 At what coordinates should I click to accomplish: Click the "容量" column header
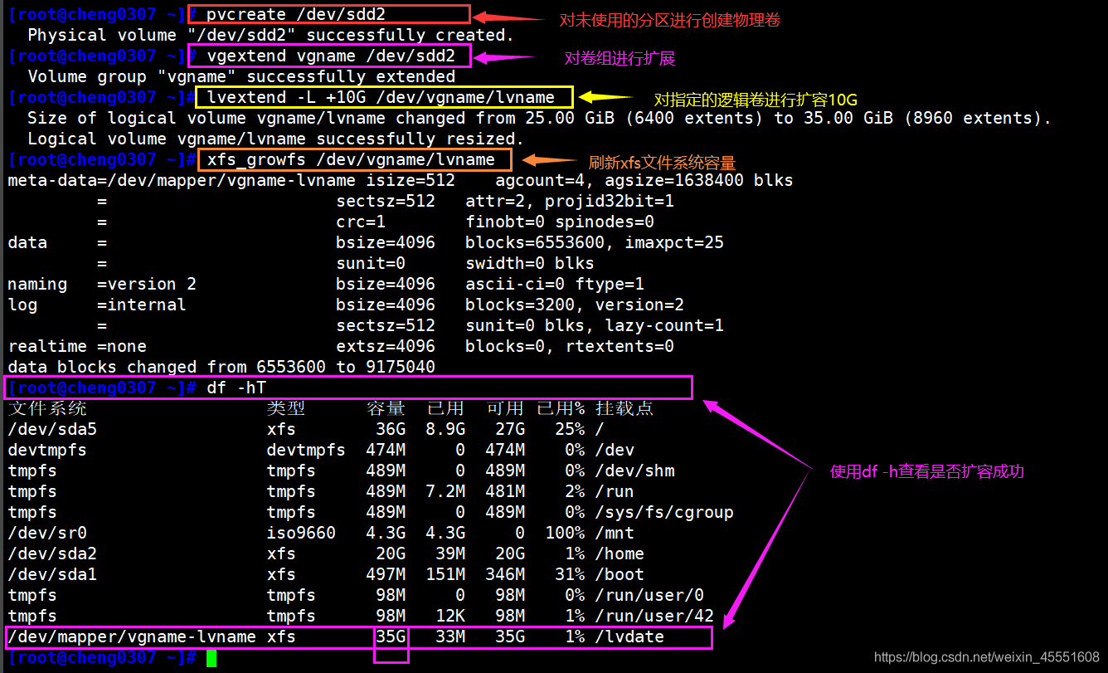(386, 408)
